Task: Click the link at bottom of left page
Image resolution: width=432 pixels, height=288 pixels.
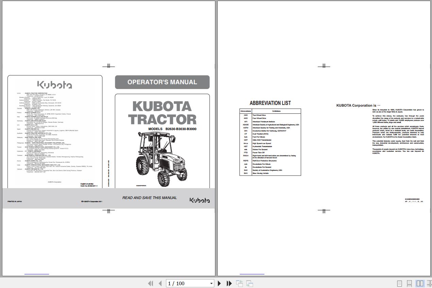Action: (37, 274)
